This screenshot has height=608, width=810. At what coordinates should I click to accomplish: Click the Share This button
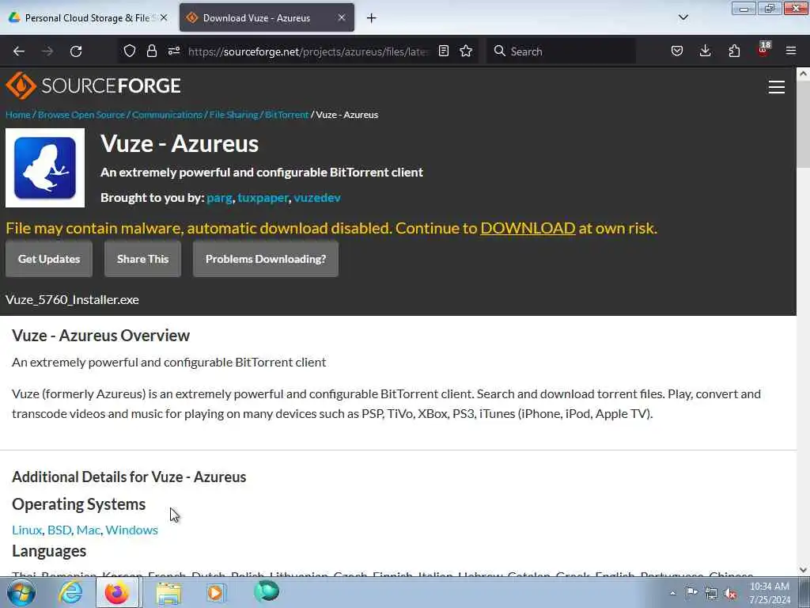click(x=142, y=259)
